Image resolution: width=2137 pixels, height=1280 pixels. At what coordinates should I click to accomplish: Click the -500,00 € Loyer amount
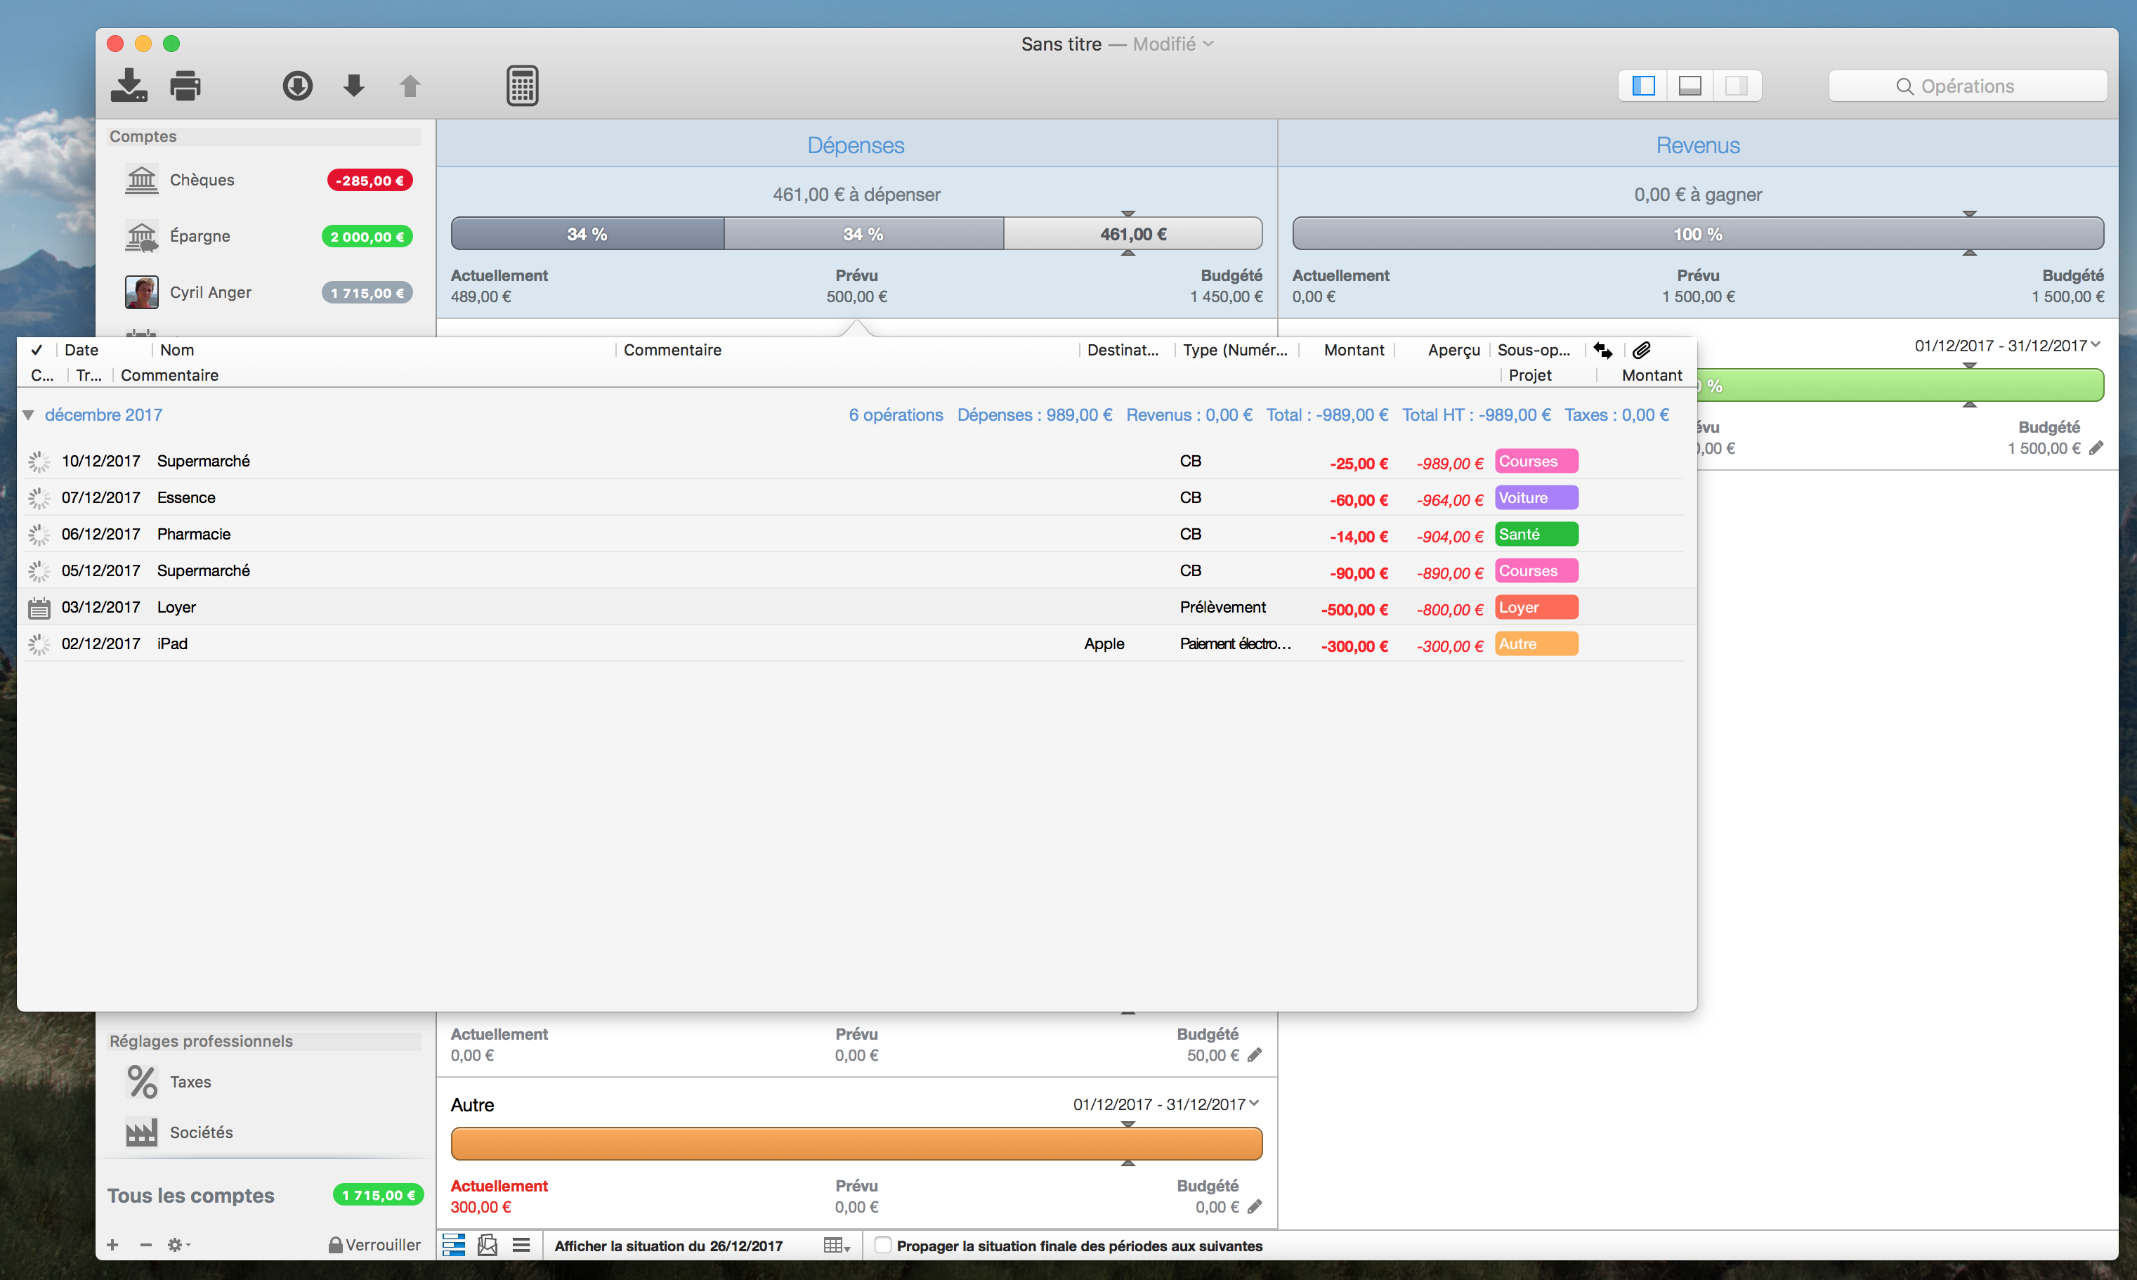click(x=1354, y=609)
